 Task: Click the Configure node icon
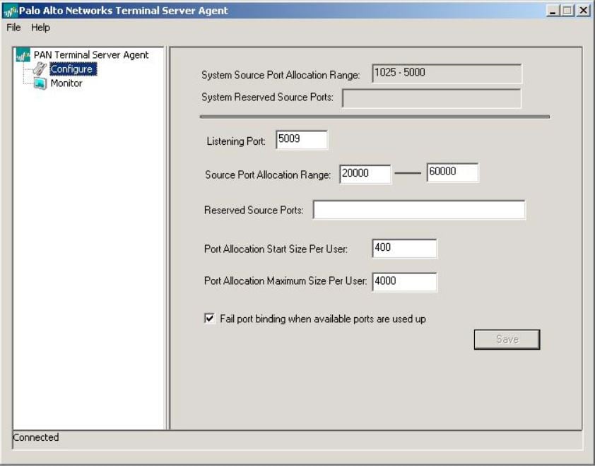40,69
